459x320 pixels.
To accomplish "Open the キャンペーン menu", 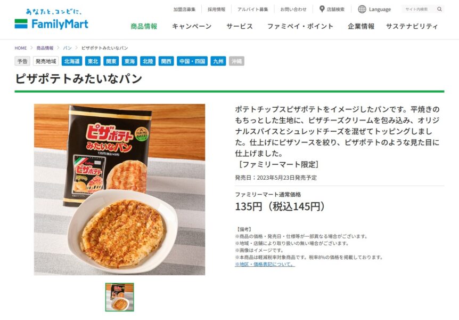I will click(192, 26).
